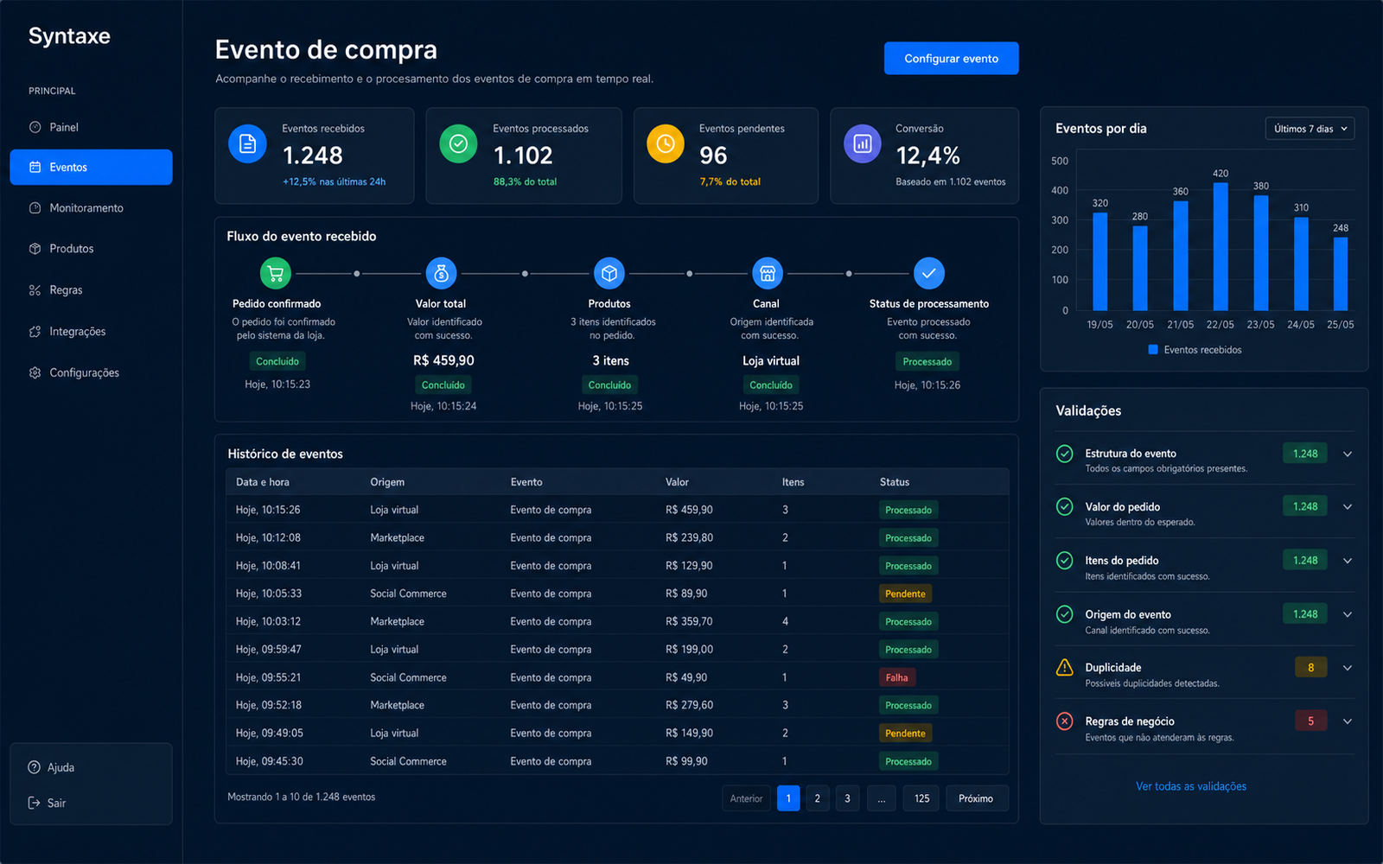Image resolution: width=1383 pixels, height=864 pixels.
Task: Click the R$ 239,80 value cell
Action: pos(689,537)
